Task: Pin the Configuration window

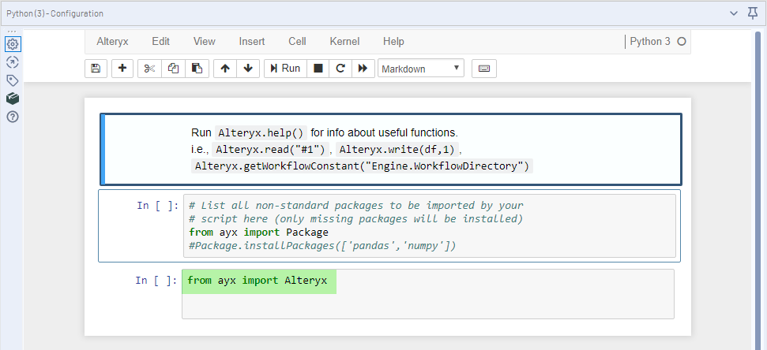Action: tap(754, 13)
